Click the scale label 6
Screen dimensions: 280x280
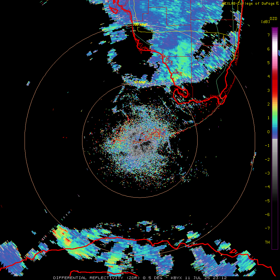click(268, 49)
